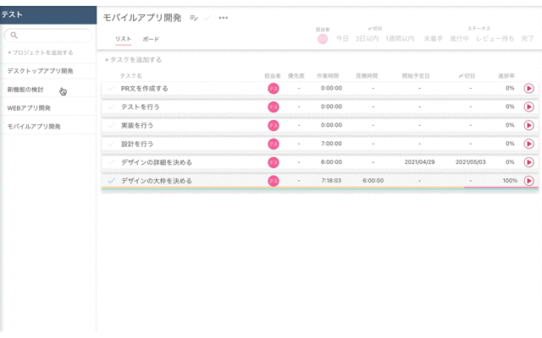Open project description icon beside project title
Screen dimensions: 542x338
point(194,18)
